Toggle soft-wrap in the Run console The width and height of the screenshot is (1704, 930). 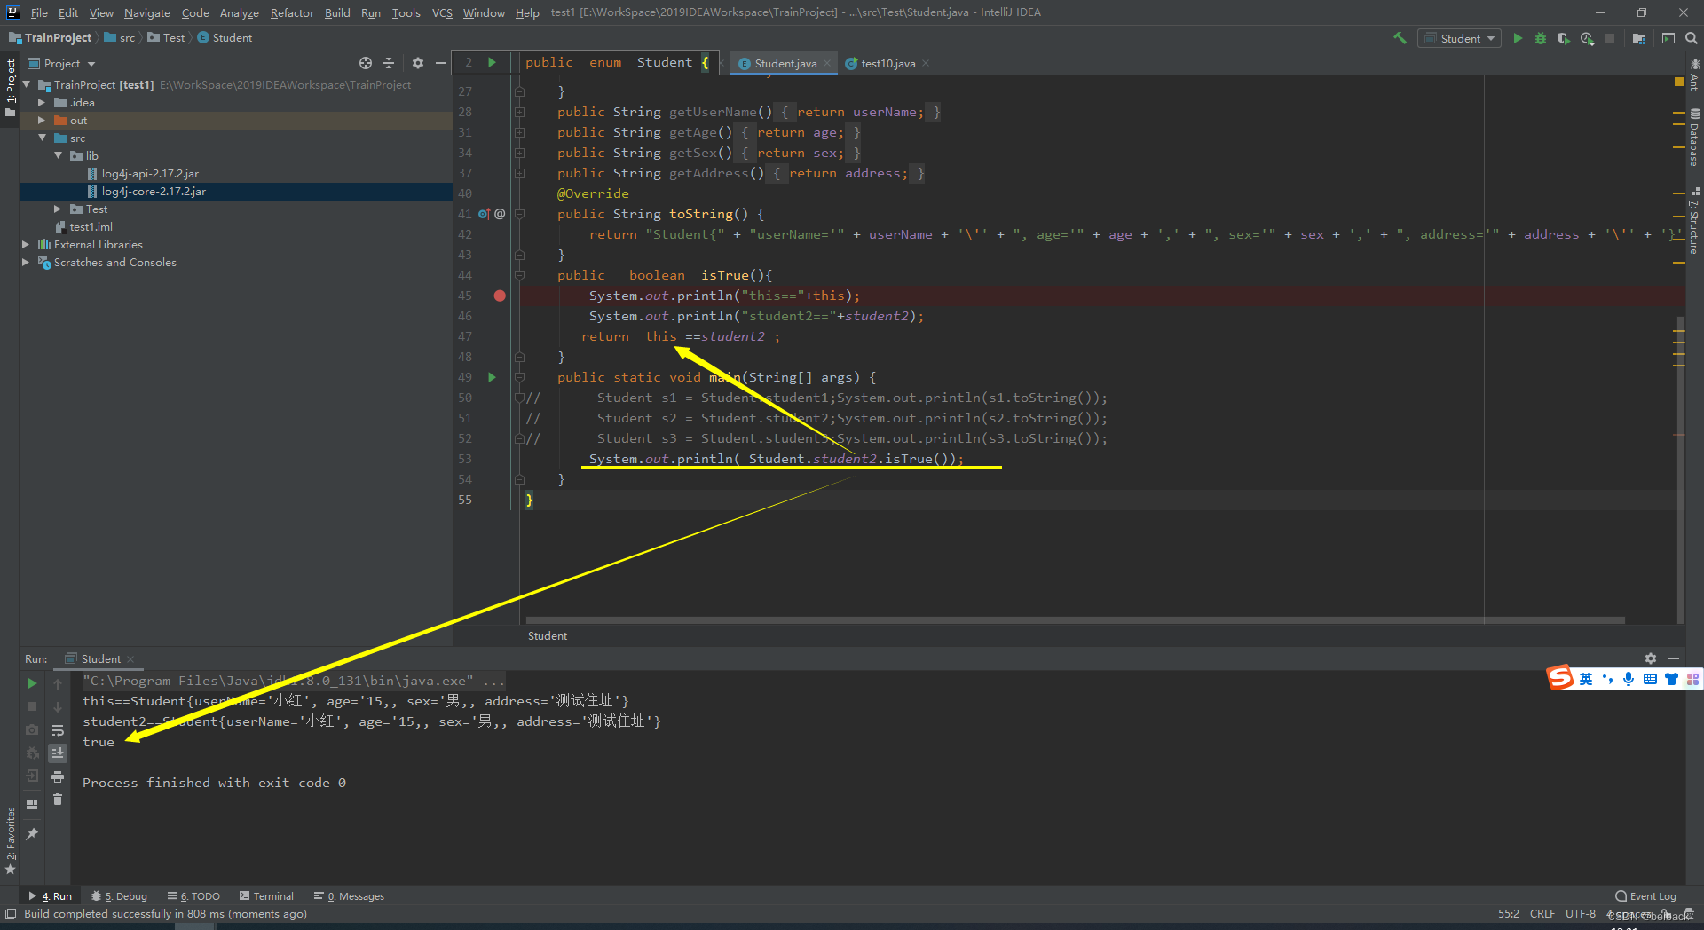click(x=58, y=730)
